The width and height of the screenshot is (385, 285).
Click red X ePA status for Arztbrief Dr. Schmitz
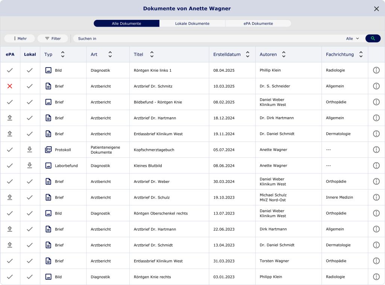[10, 86]
